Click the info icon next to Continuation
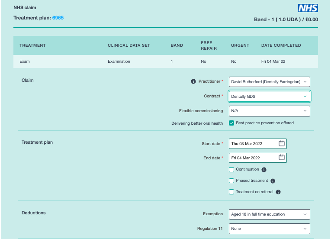This screenshot has height=239, width=331. pyautogui.click(x=264, y=170)
